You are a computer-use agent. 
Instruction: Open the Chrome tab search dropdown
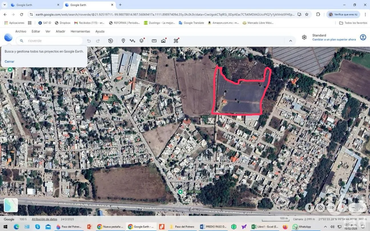(5, 5)
